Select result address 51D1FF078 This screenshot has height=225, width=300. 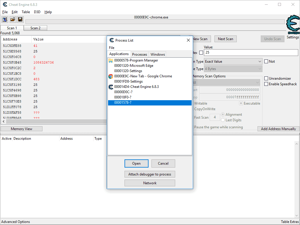coord(12,107)
